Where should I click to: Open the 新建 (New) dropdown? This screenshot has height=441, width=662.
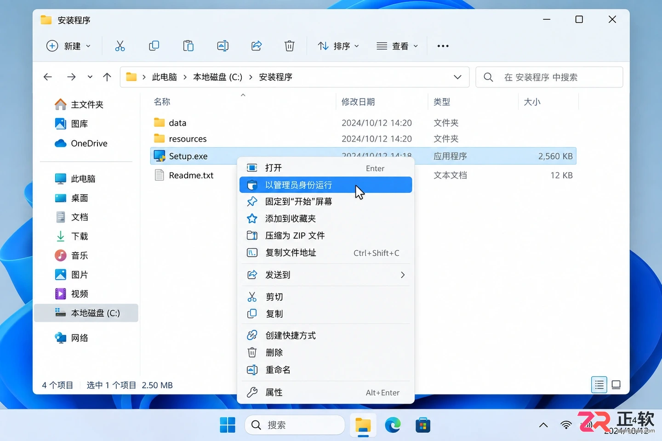coord(68,46)
